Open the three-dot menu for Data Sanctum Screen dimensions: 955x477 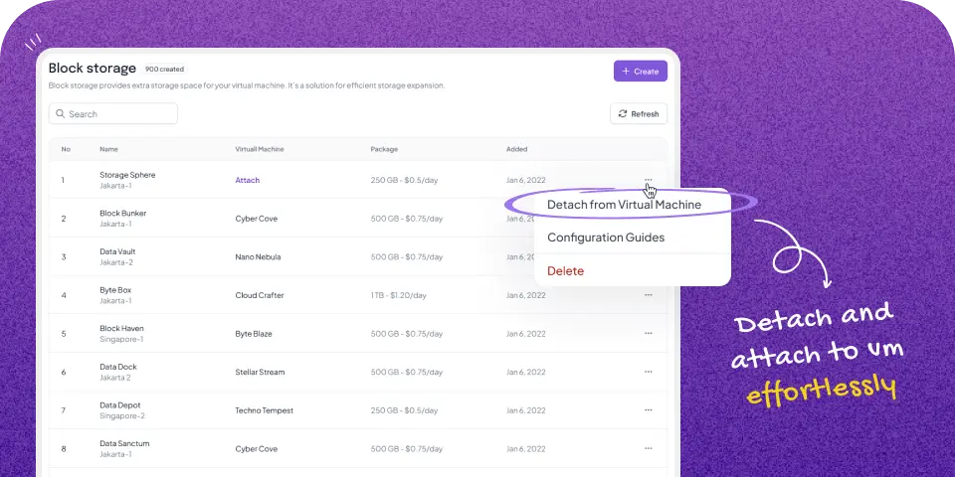pos(648,448)
